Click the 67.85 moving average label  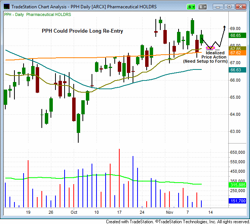click(237, 49)
